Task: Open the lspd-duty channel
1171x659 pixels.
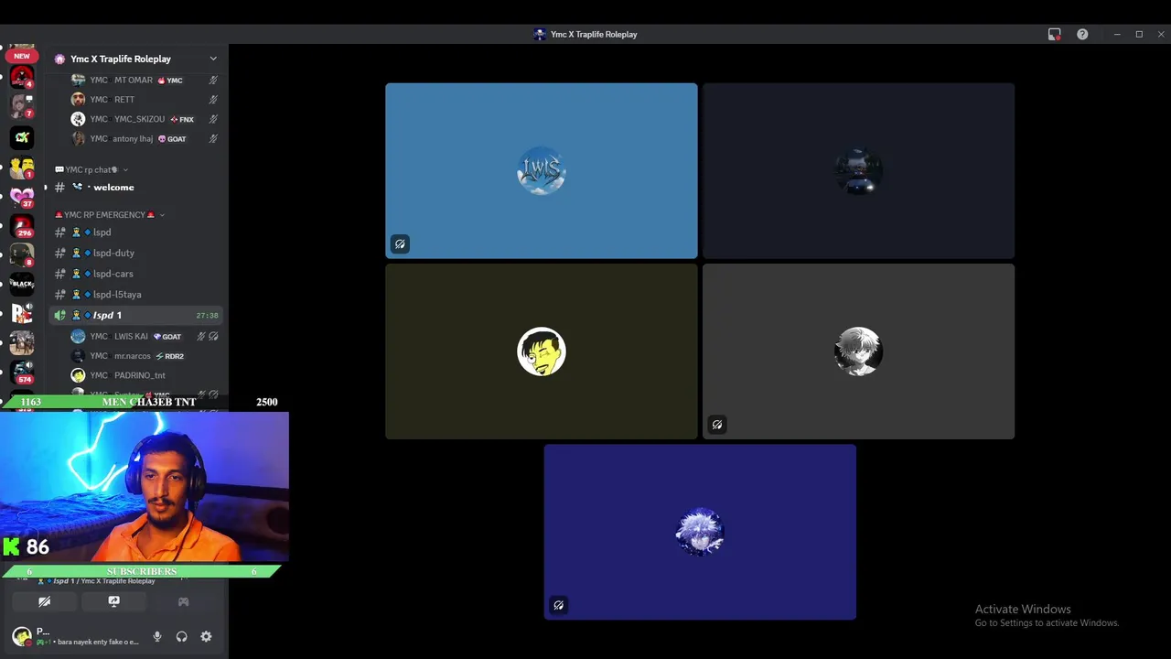Action: [x=135, y=253]
